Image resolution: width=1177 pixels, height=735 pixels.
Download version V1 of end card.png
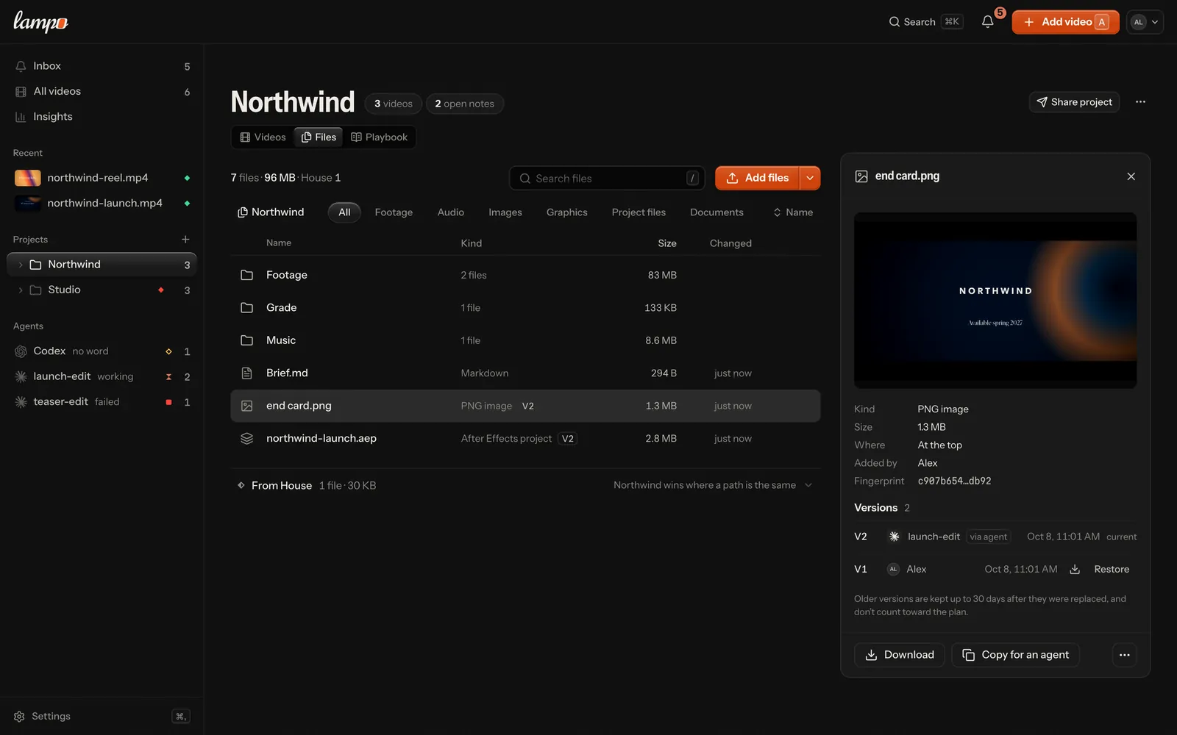1075,570
